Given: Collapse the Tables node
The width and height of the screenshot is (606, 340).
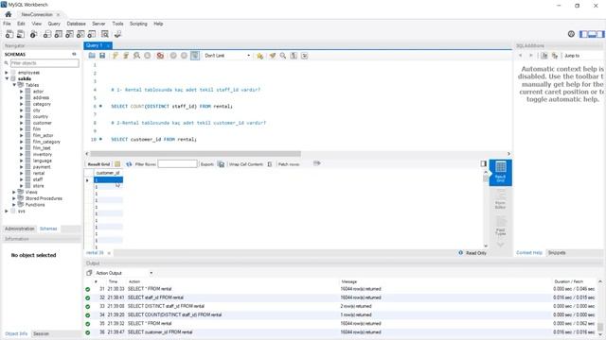Looking at the screenshot, I should click(14, 85).
